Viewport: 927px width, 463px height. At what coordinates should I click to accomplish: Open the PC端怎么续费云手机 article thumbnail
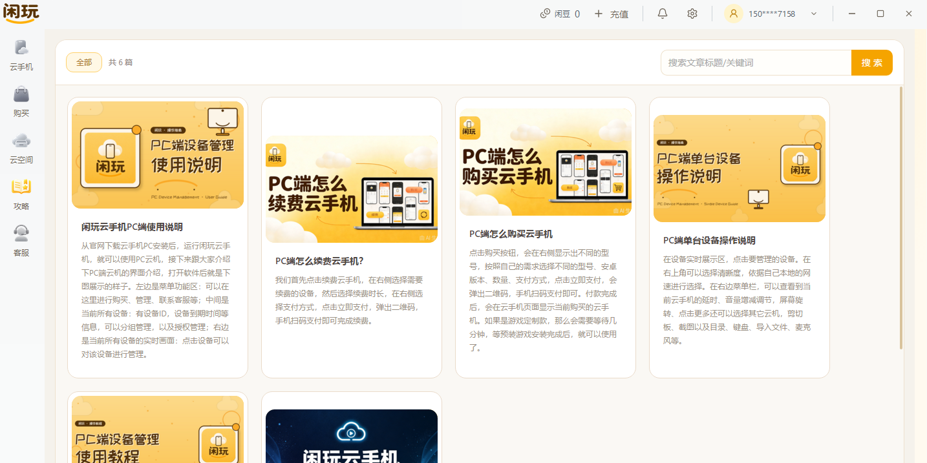352,189
